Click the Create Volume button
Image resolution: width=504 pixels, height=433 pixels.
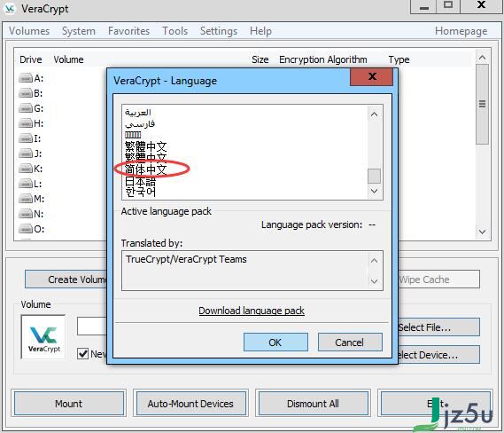(66, 279)
